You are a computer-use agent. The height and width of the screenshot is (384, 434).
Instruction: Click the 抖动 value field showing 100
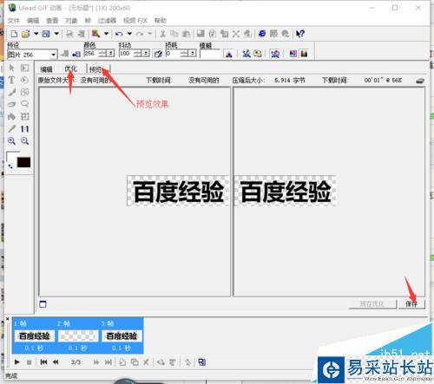point(126,54)
